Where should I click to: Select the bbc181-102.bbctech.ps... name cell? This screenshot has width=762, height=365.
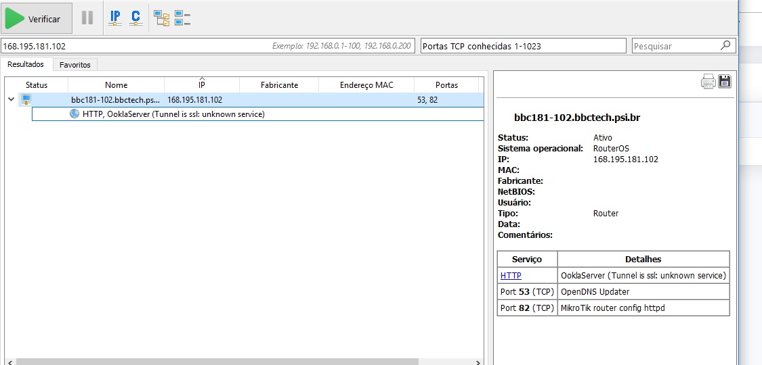tap(116, 100)
